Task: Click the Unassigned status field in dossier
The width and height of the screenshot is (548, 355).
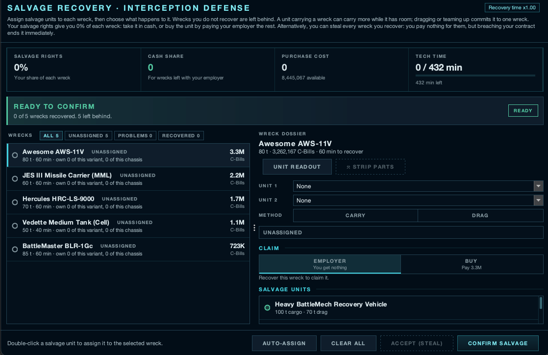Action: pyautogui.click(x=401, y=232)
